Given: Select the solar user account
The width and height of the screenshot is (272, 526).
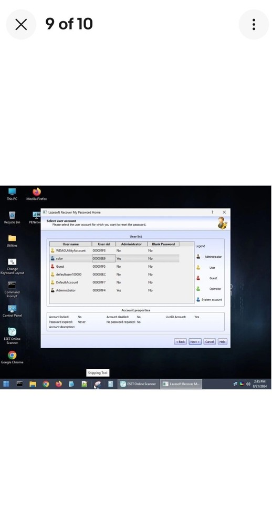Looking at the screenshot, I should 114,259.
